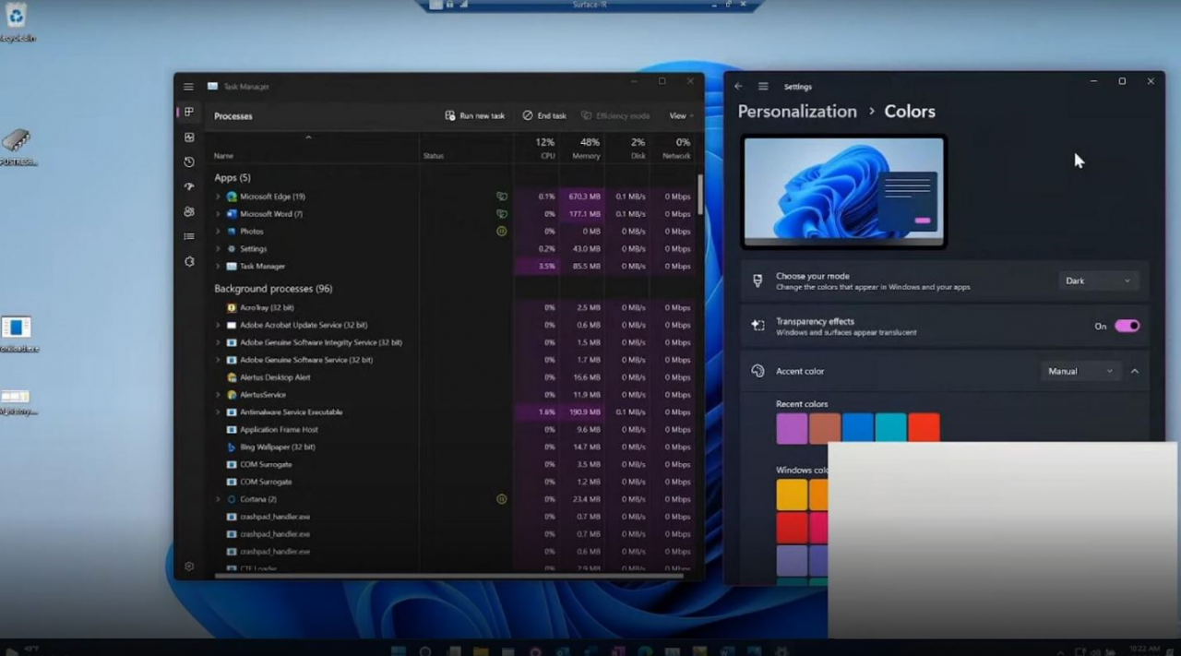
Task: Turn off the Transparency effects toggle
Action: point(1127,326)
